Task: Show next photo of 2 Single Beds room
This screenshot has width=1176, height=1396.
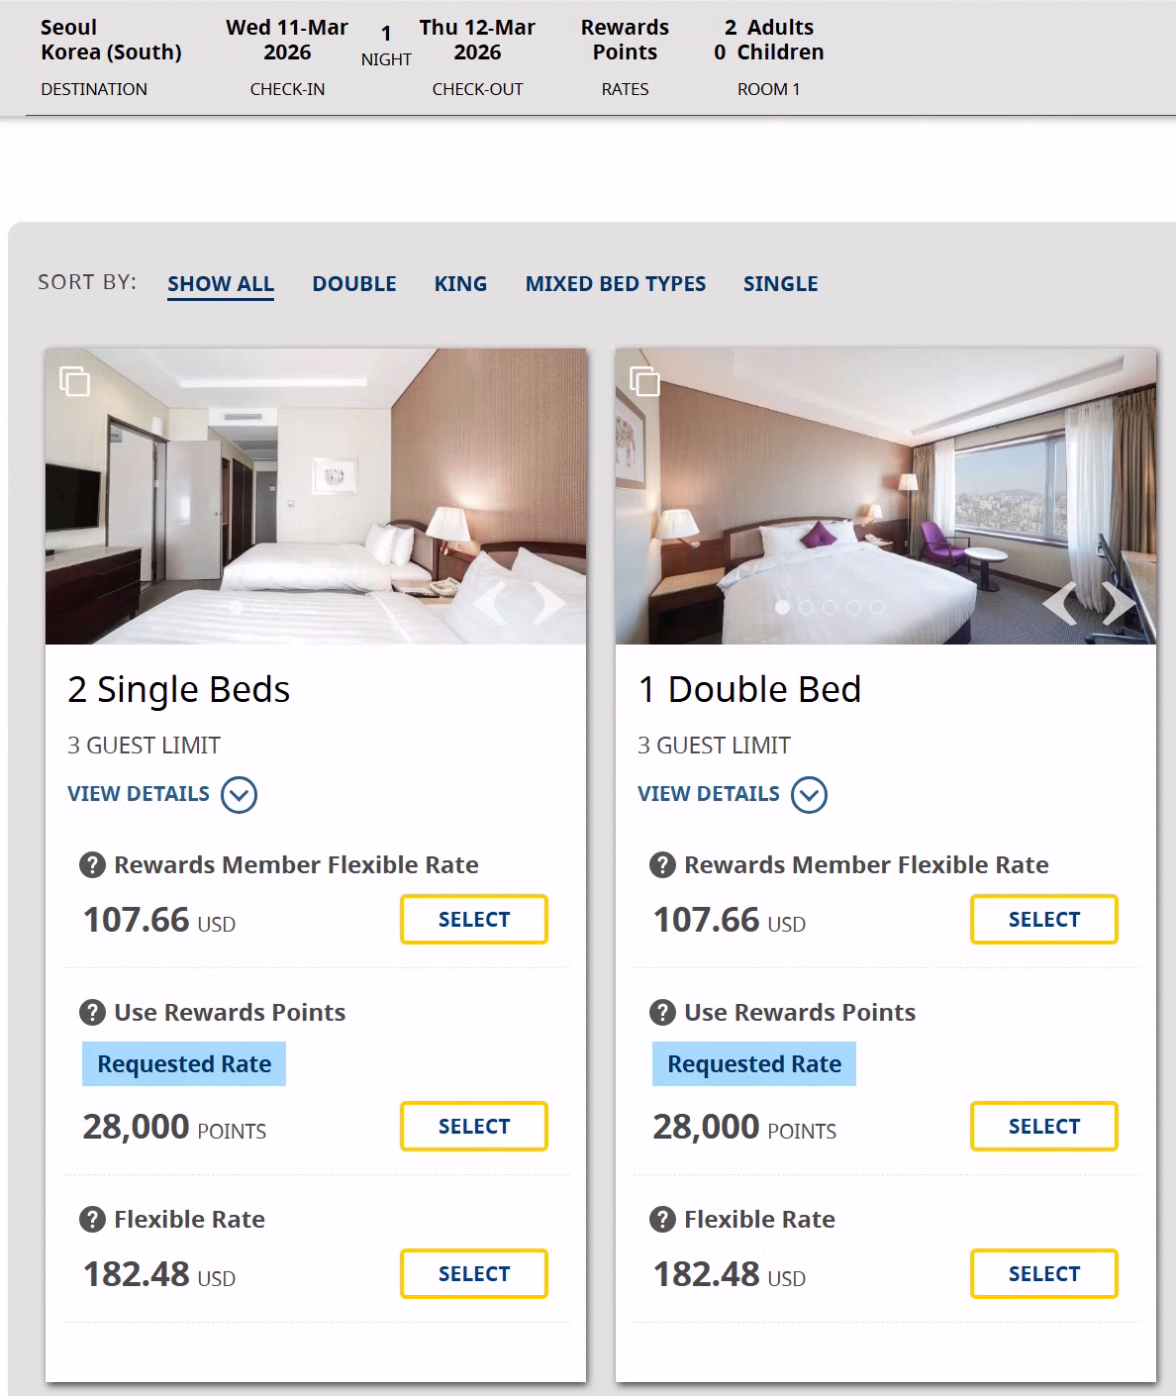Action: [549, 602]
